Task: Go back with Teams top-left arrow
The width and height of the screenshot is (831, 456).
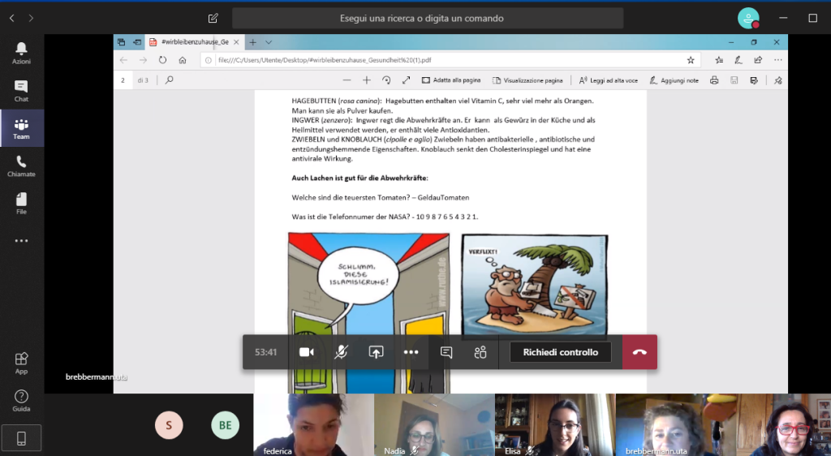Action: click(11, 18)
